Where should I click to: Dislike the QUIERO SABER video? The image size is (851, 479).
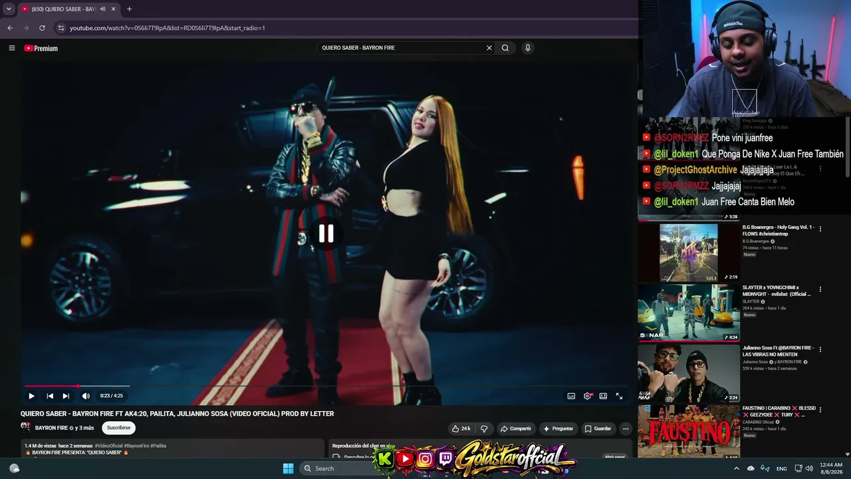point(484,428)
